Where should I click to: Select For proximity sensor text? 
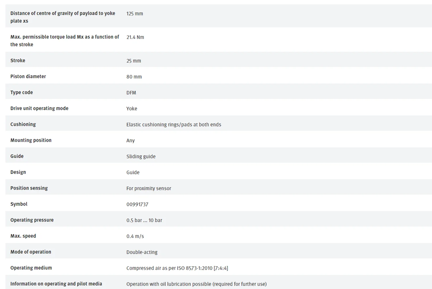coord(149,188)
